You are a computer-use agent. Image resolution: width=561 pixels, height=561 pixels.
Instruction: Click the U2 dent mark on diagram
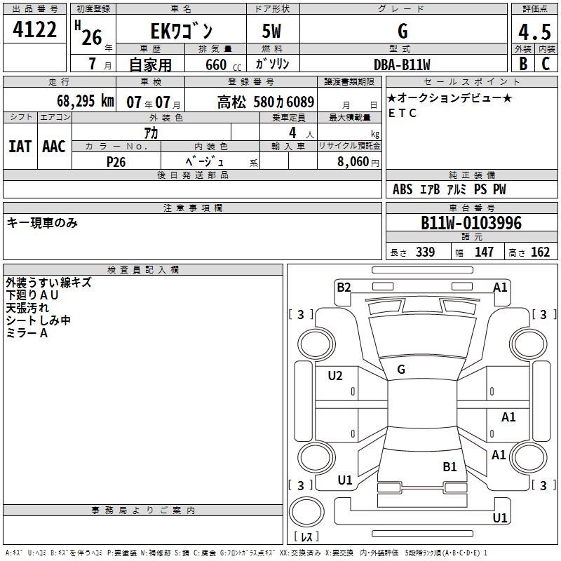click(335, 375)
